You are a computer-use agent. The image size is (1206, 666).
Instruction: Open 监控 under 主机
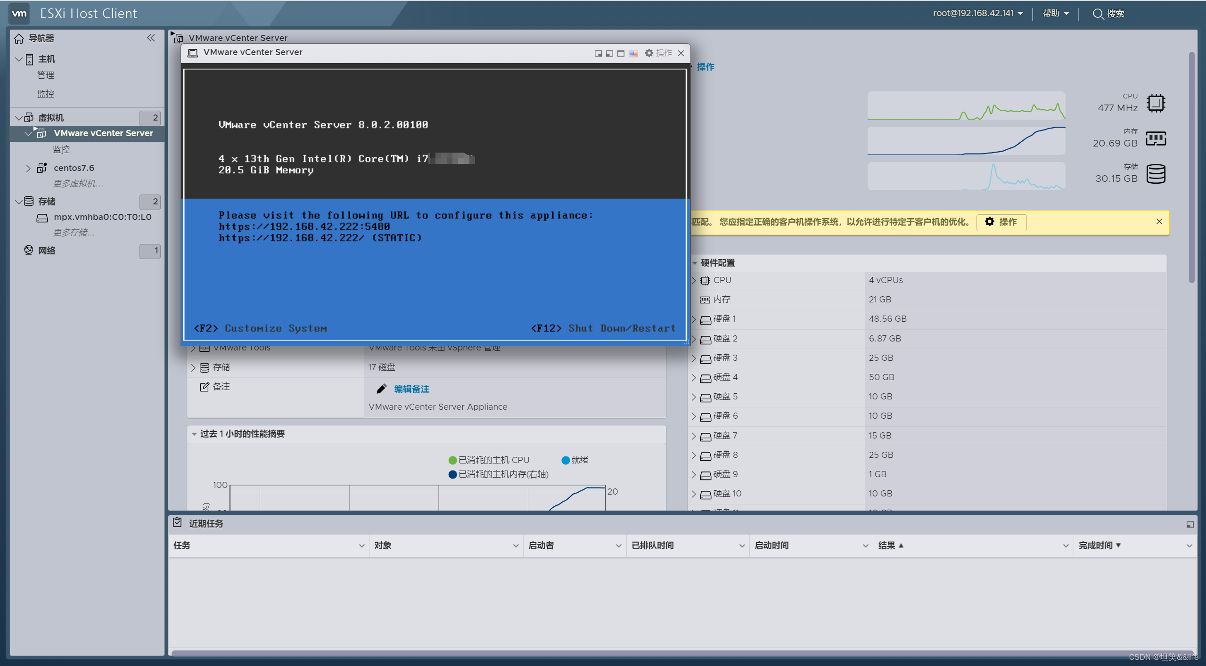point(45,94)
